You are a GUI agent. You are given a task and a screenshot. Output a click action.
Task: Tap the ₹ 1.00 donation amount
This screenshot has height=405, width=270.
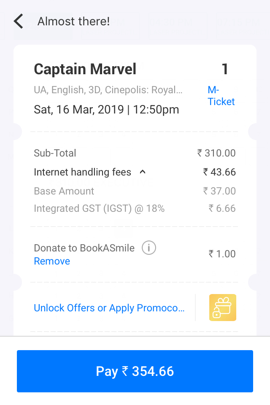pos(222,254)
